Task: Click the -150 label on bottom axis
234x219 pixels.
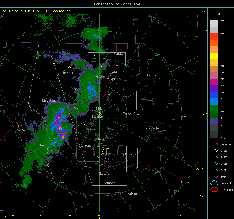Action: coord(15,215)
